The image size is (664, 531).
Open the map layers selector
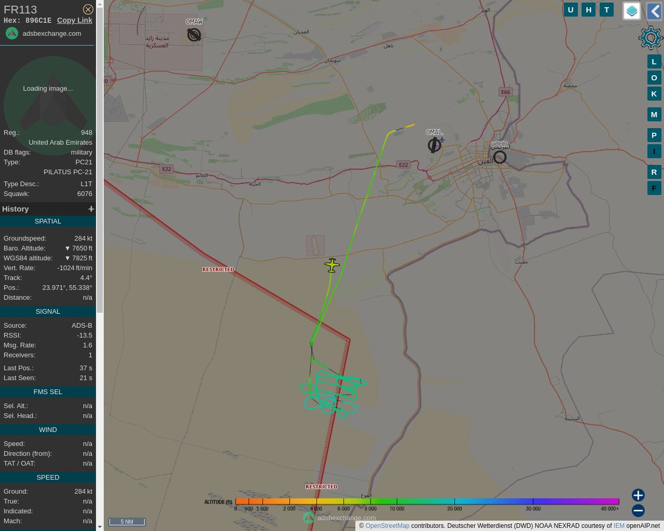(x=632, y=11)
